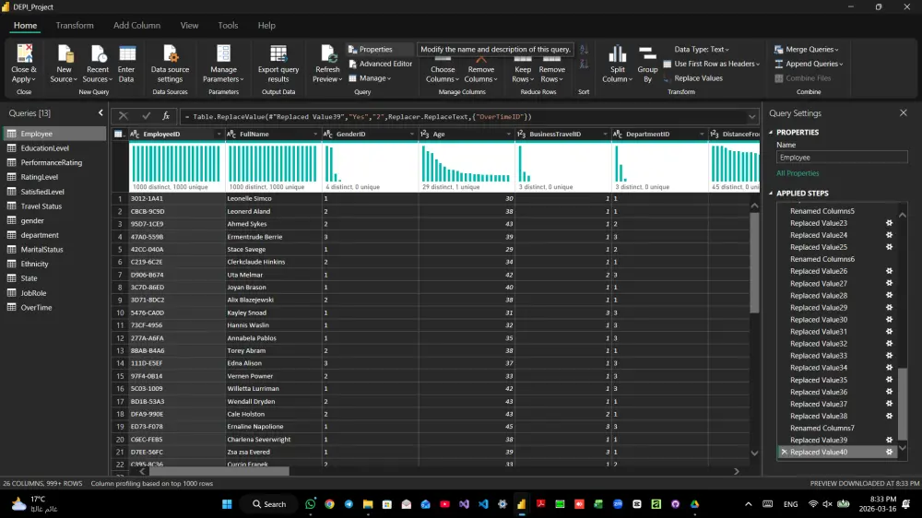
Task: Click the All Properties link
Action: 798,173
